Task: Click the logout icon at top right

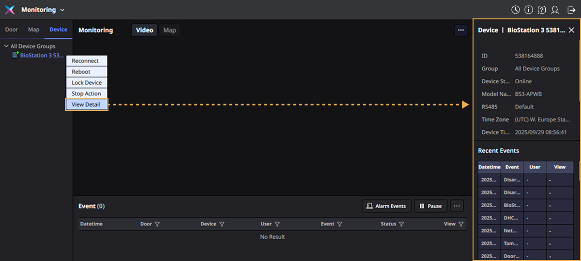Action: 571,10
